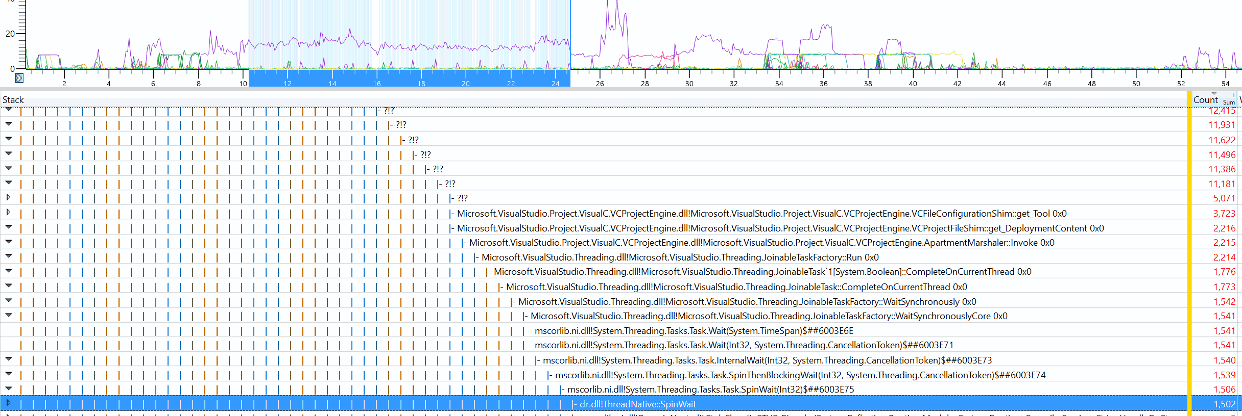The width and height of the screenshot is (1242, 416).
Task: Sort by the Stack column header
Action: (x=13, y=100)
